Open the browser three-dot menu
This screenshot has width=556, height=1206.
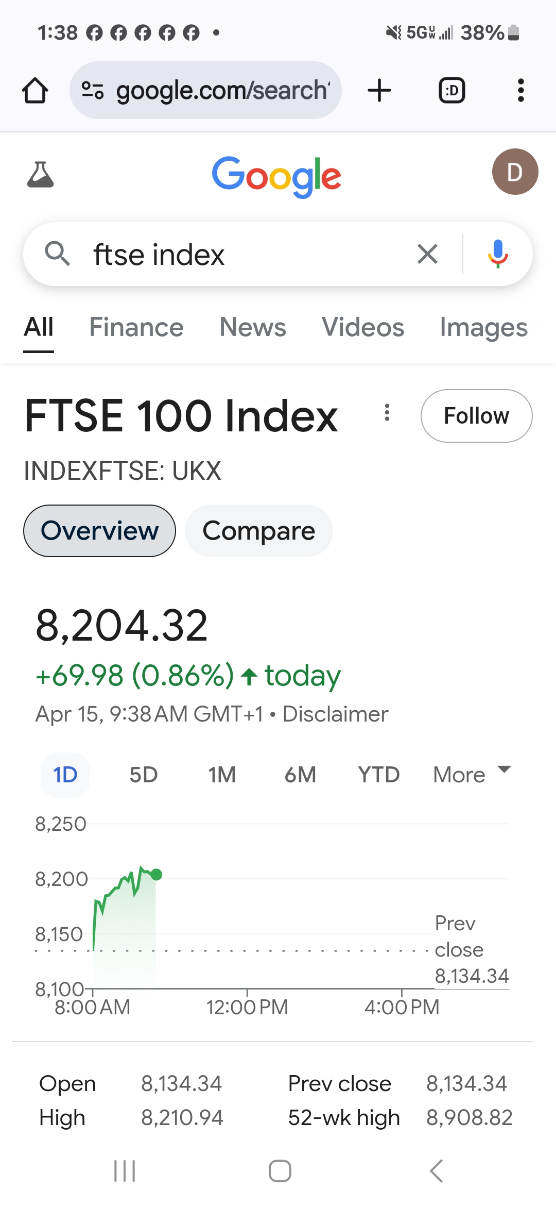(x=520, y=91)
